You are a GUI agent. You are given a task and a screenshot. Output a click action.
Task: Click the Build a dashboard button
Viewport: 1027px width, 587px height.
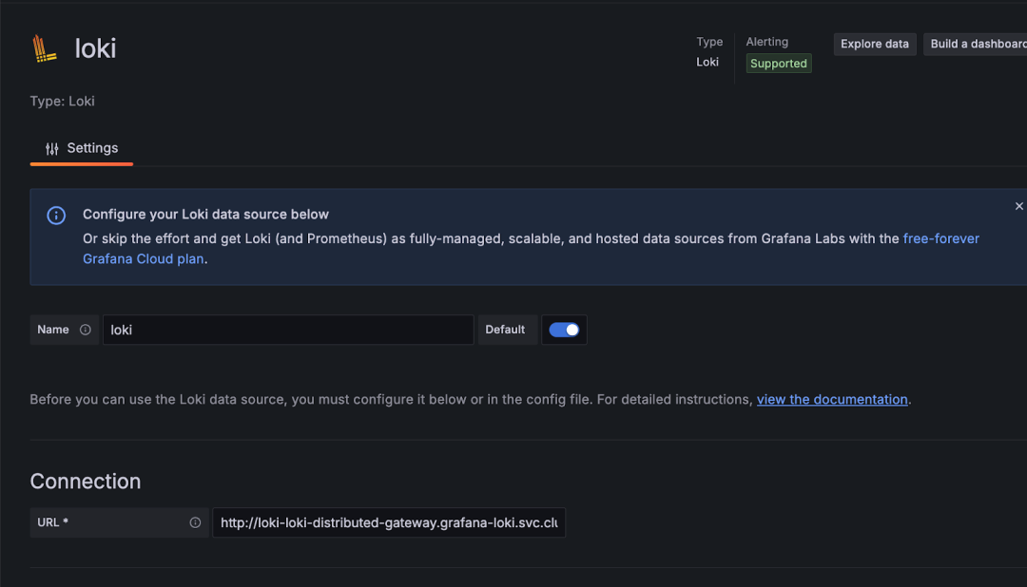[978, 44]
